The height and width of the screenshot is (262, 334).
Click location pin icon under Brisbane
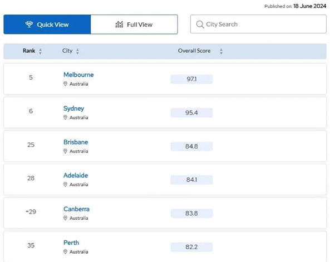66,151
